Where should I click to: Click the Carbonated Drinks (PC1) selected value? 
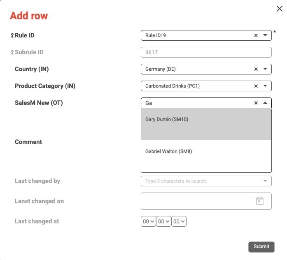[173, 86]
